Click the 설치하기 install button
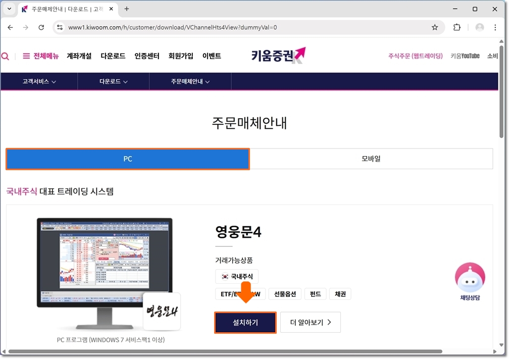The height and width of the screenshot is (359, 509). coord(245,322)
